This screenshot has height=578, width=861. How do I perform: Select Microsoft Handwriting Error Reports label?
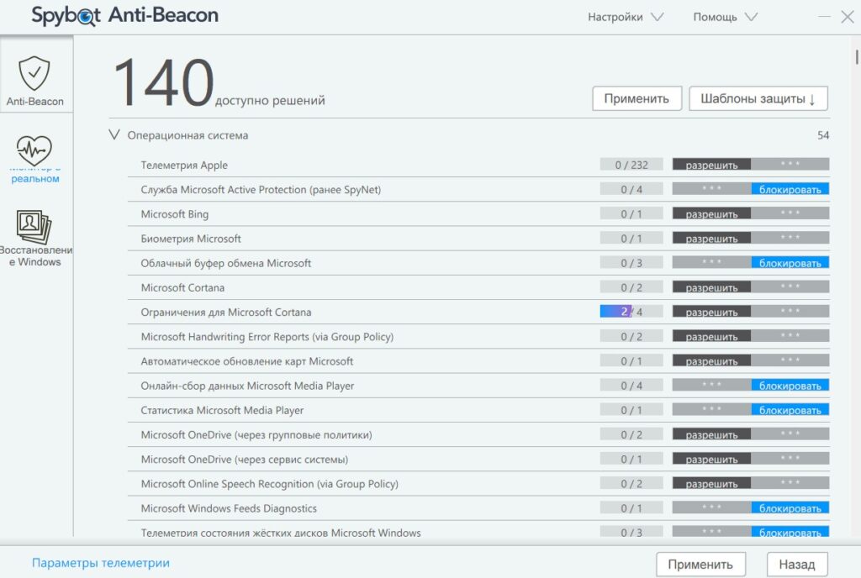tap(267, 337)
